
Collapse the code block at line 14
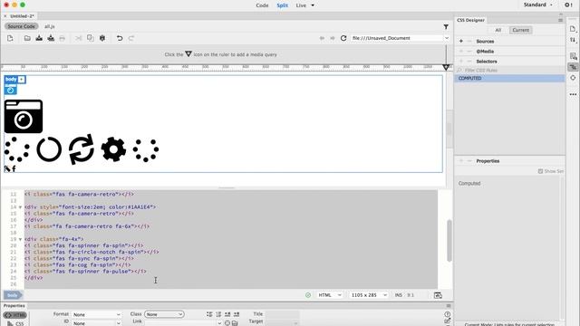click(x=20, y=207)
